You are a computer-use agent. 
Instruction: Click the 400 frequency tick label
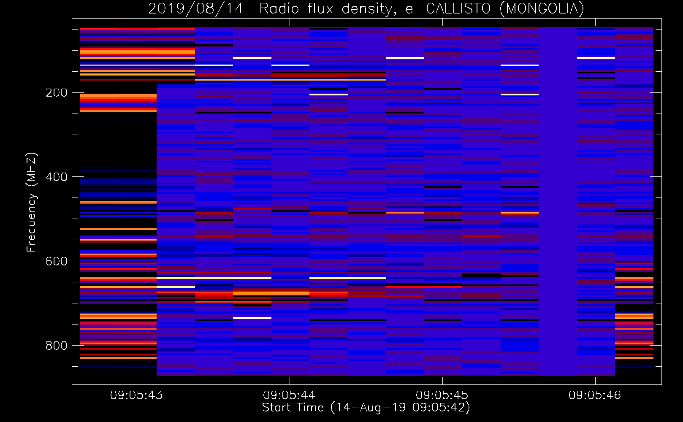[57, 177]
